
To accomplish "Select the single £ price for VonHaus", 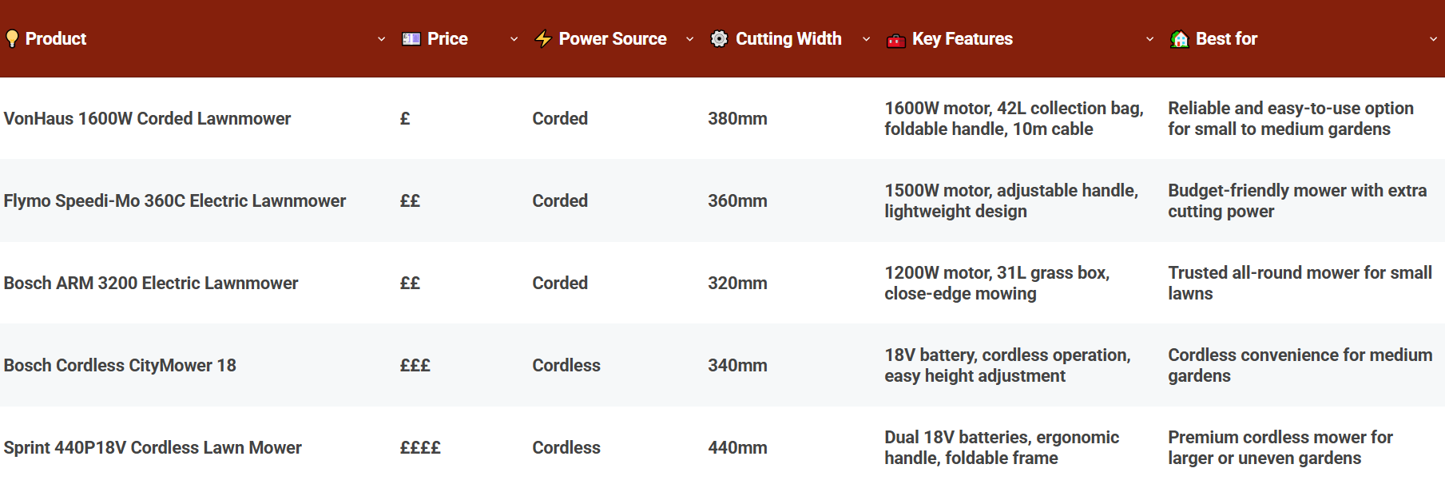I will point(405,119).
